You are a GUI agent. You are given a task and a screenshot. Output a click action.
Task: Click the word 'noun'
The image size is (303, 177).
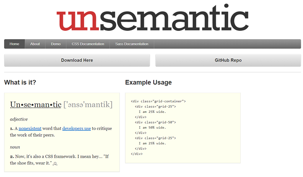(15, 147)
